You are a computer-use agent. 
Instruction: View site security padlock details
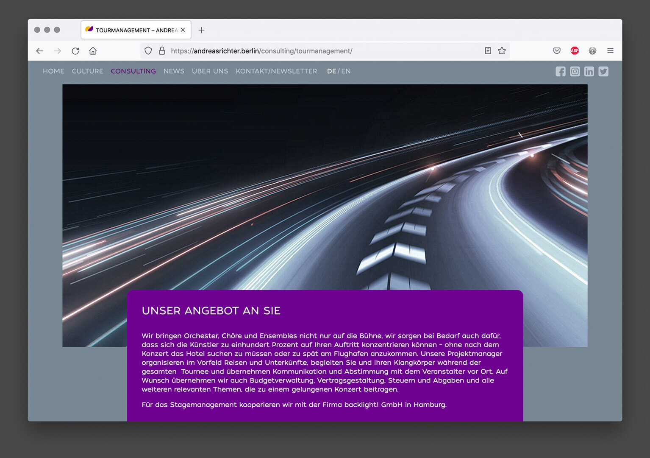162,51
